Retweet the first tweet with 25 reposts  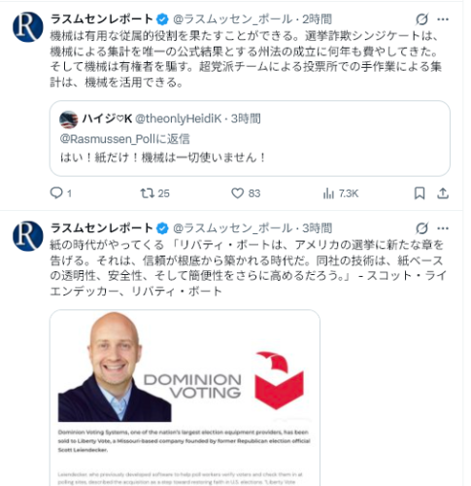[148, 193]
